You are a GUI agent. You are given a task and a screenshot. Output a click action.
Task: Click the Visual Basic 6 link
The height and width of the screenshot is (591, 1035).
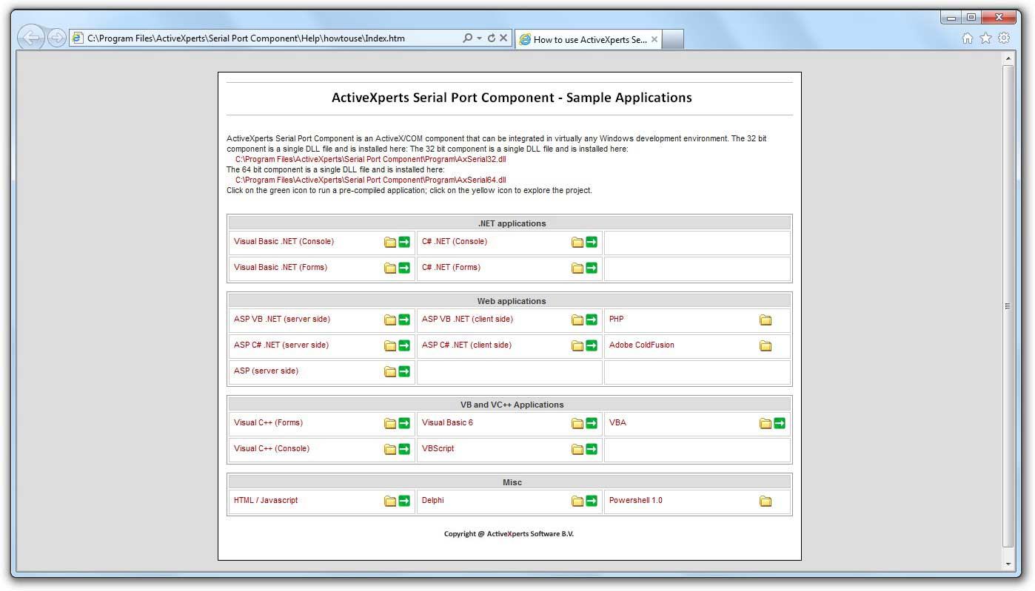point(447,423)
